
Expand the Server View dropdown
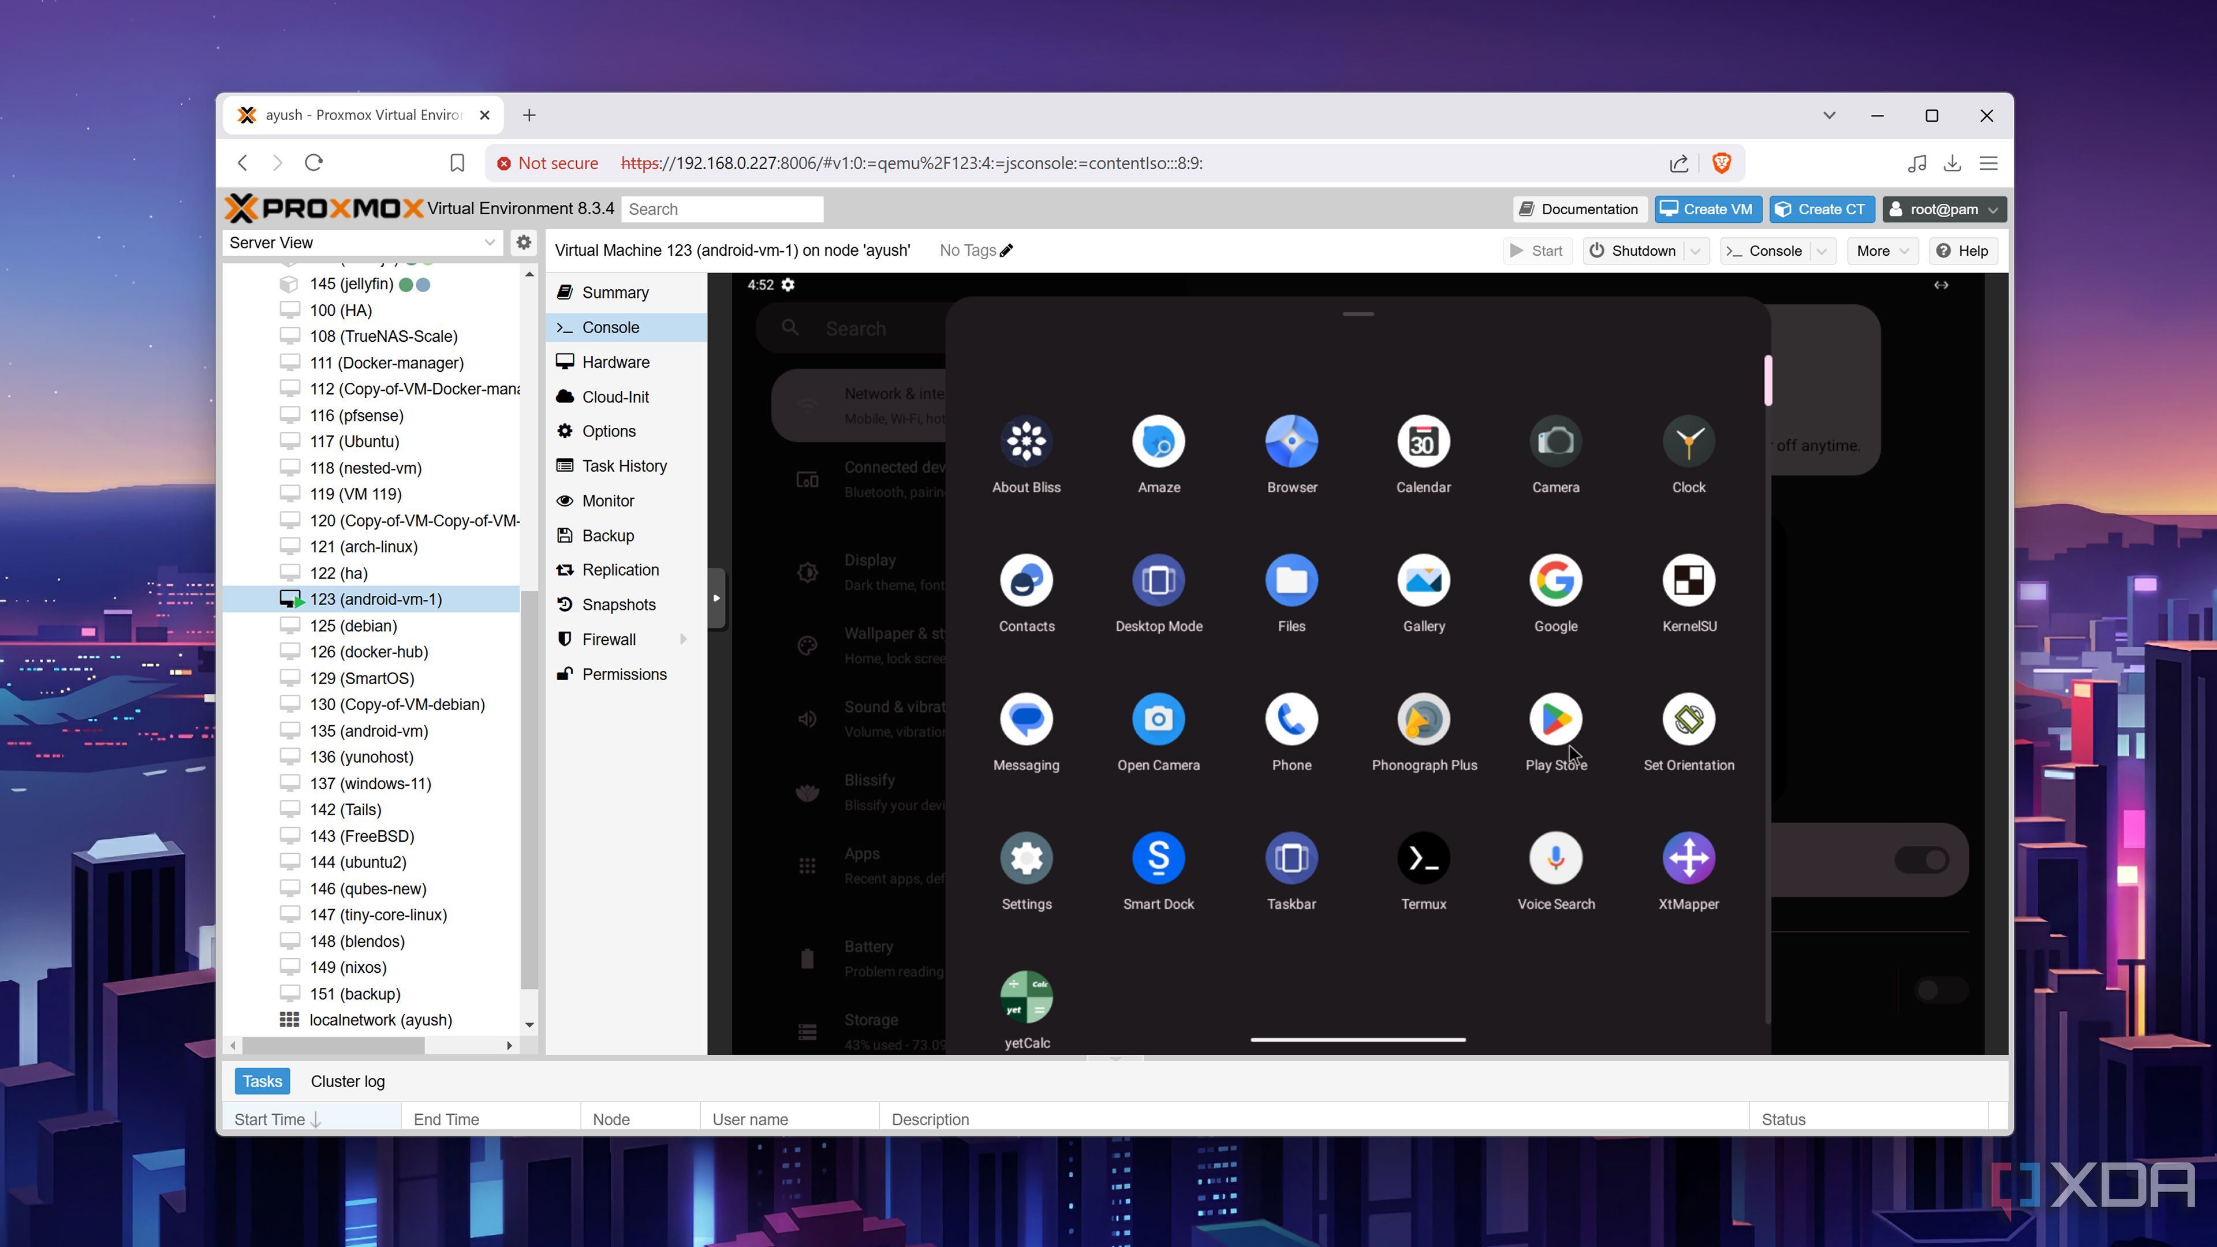pos(489,242)
